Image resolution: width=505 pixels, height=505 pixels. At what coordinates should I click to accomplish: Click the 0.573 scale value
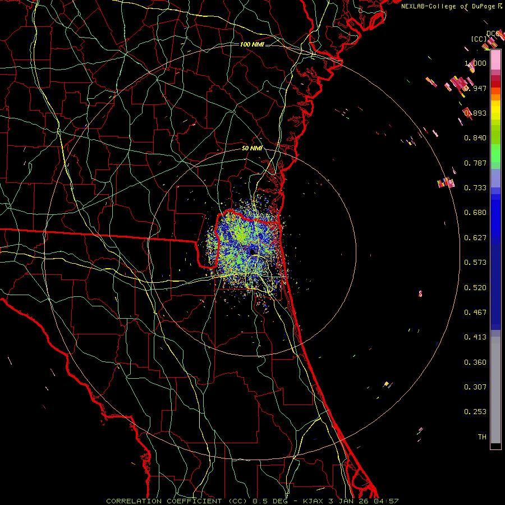pyautogui.click(x=475, y=263)
